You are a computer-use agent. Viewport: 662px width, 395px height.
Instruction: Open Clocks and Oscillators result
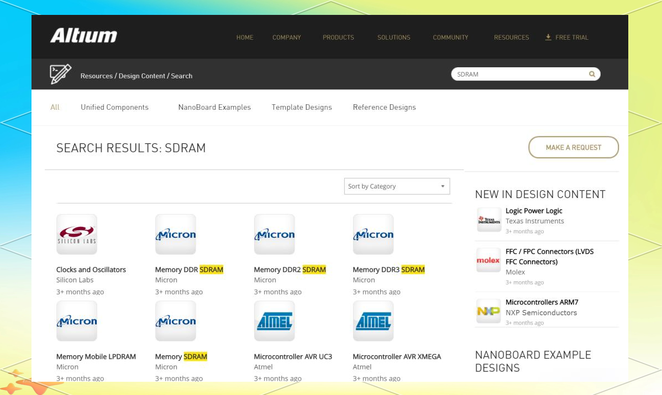pyautogui.click(x=91, y=270)
